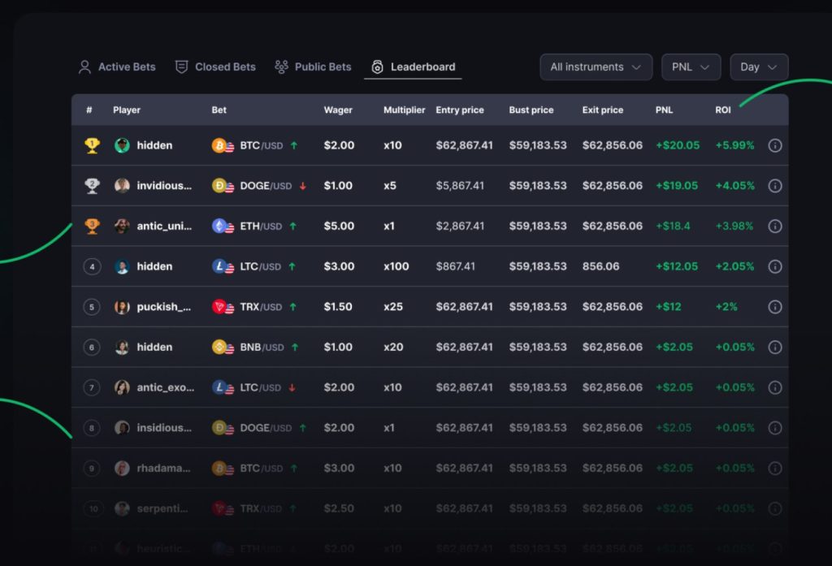The image size is (832, 566).
Task: Click the +3.98% ROI value
Action: coord(734,226)
